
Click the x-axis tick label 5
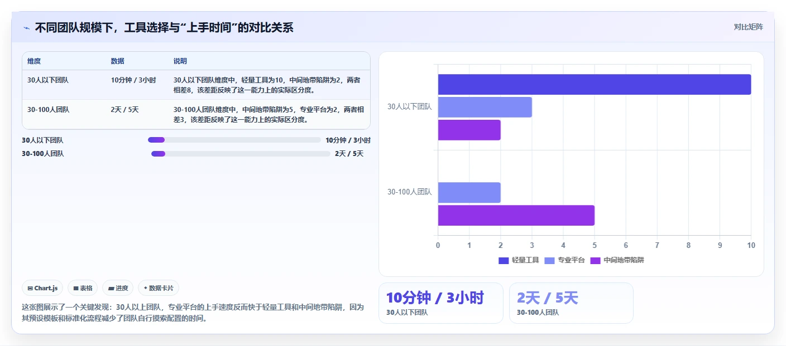[595, 246]
